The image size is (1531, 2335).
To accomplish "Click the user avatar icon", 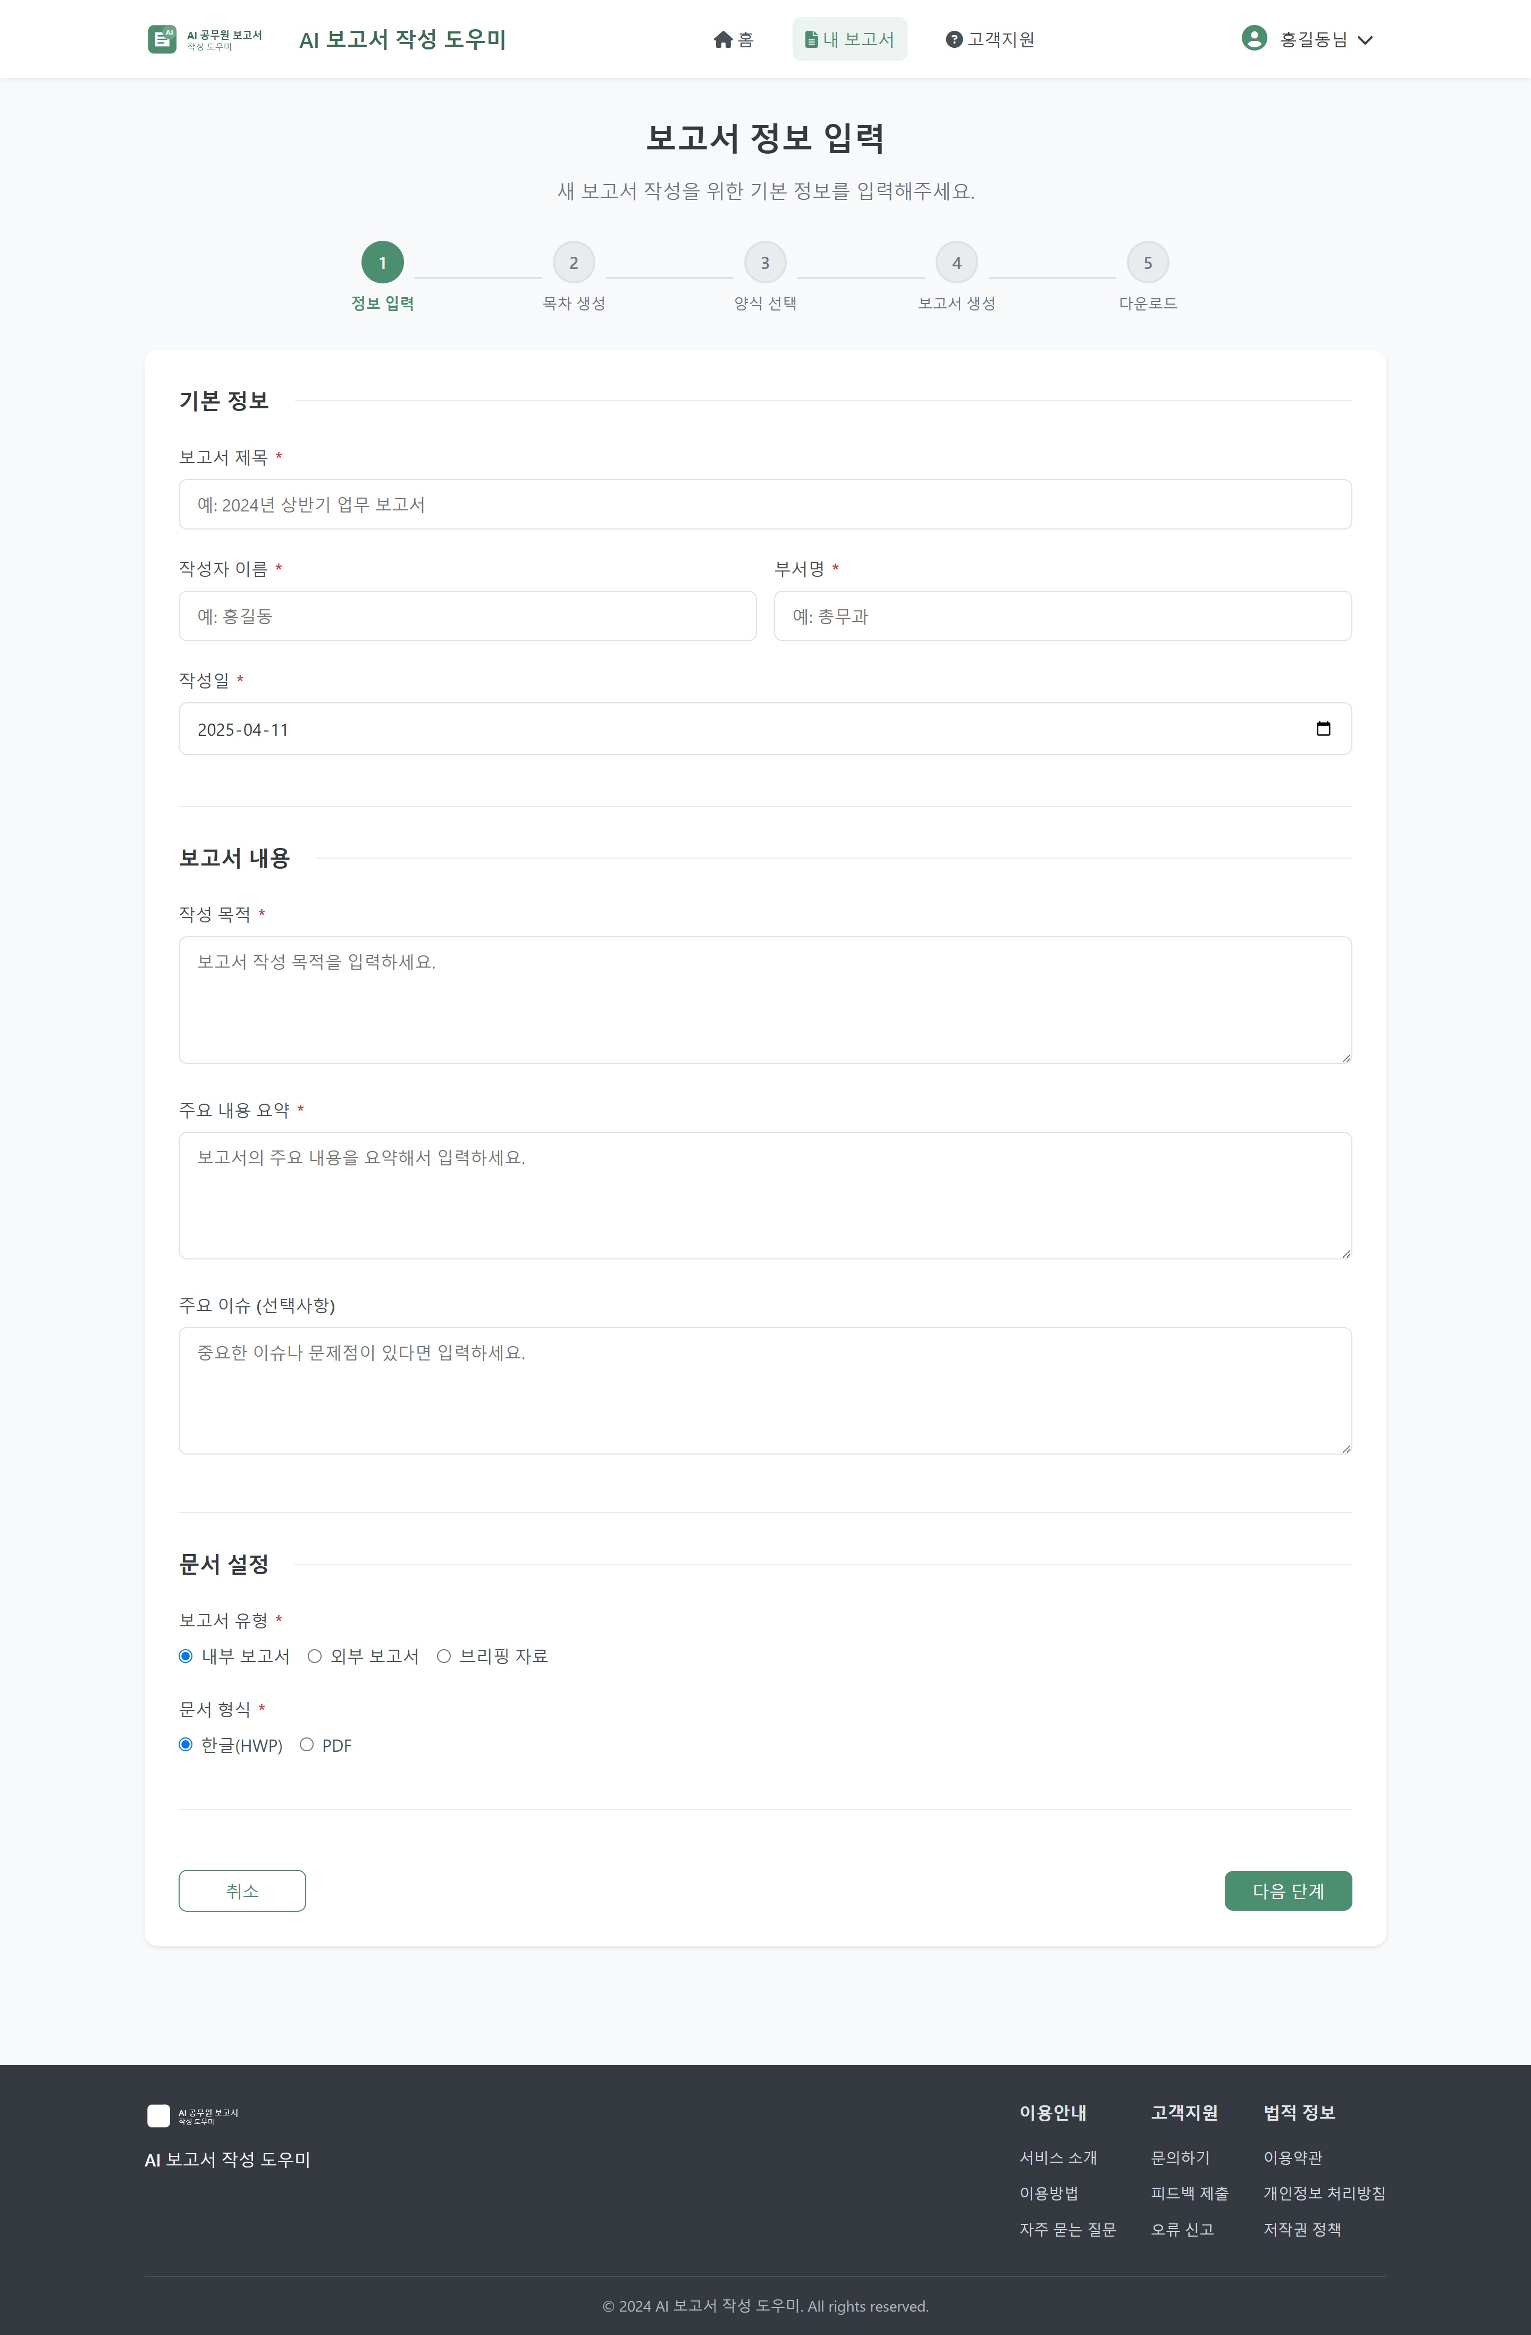I will [1254, 38].
